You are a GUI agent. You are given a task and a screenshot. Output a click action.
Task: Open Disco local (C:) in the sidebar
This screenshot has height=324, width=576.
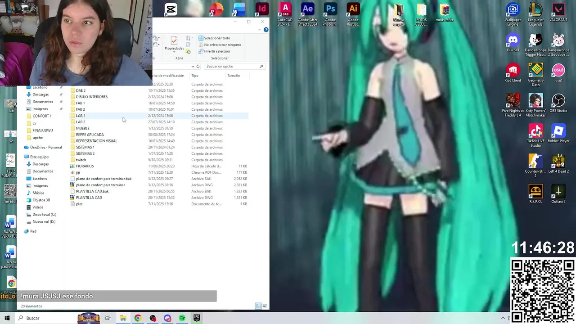click(41, 215)
